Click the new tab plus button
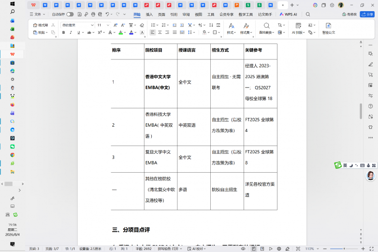Image resolution: width=378 pixels, height=252 pixels. click(292, 5)
